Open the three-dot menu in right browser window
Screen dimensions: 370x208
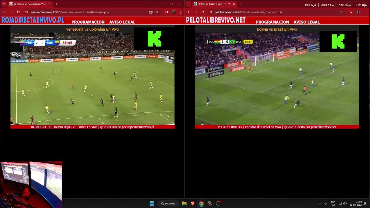(x=365, y=12)
